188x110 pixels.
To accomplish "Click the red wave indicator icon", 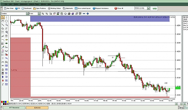I will click(54, 14).
